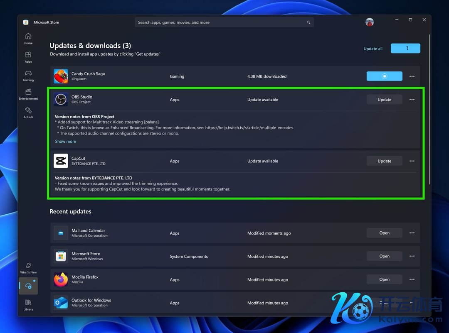
Task: Open more options menu for CapCut
Action: pyautogui.click(x=412, y=161)
